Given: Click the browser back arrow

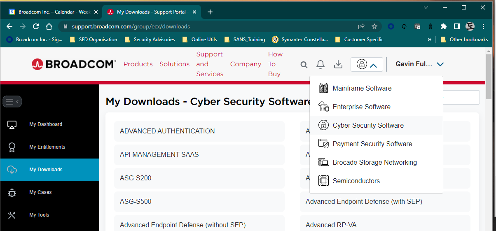Looking at the screenshot, I should (9, 26).
